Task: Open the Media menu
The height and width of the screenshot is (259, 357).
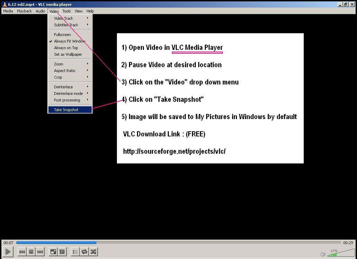Action: [8, 11]
